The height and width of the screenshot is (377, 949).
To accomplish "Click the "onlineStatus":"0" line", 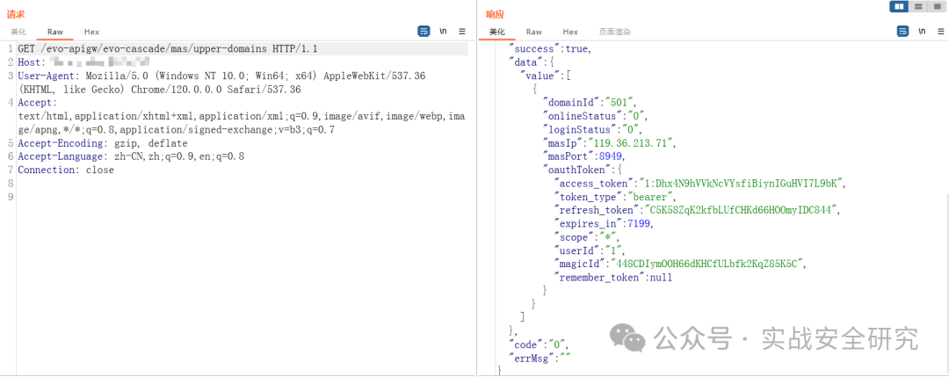I will pyautogui.click(x=598, y=116).
